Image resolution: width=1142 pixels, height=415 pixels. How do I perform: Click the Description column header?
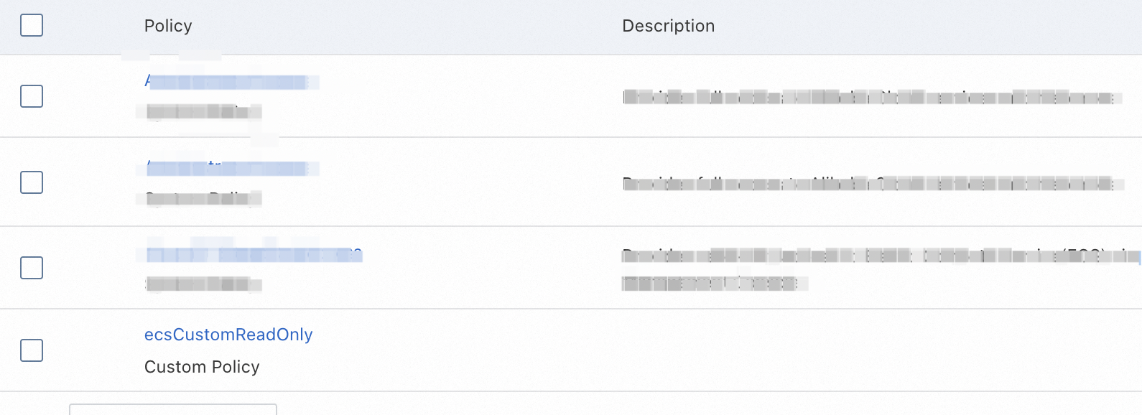668,26
